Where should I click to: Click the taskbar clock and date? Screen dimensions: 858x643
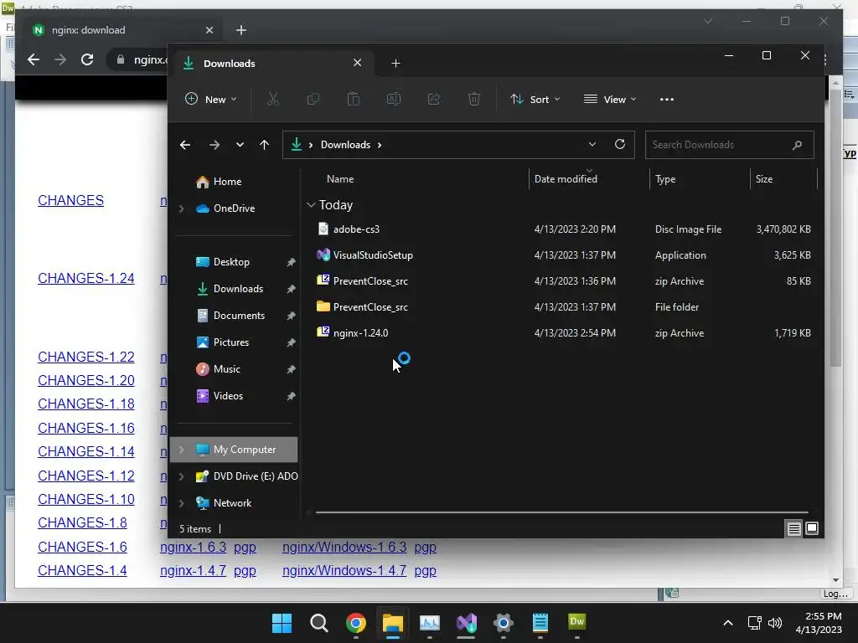tap(819, 623)
